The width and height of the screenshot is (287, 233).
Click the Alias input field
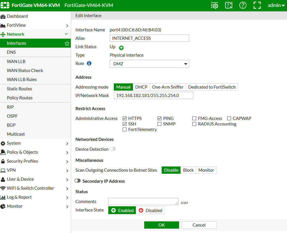coord(149,38)
